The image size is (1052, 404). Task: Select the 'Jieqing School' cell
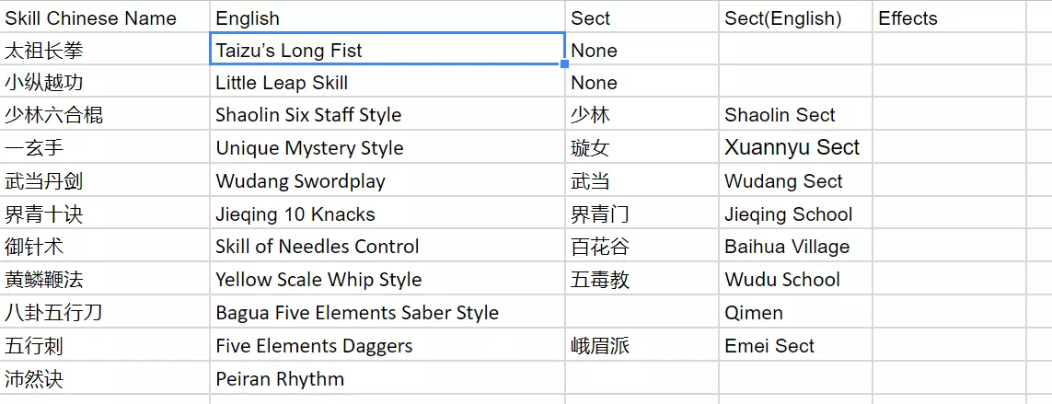788,214
